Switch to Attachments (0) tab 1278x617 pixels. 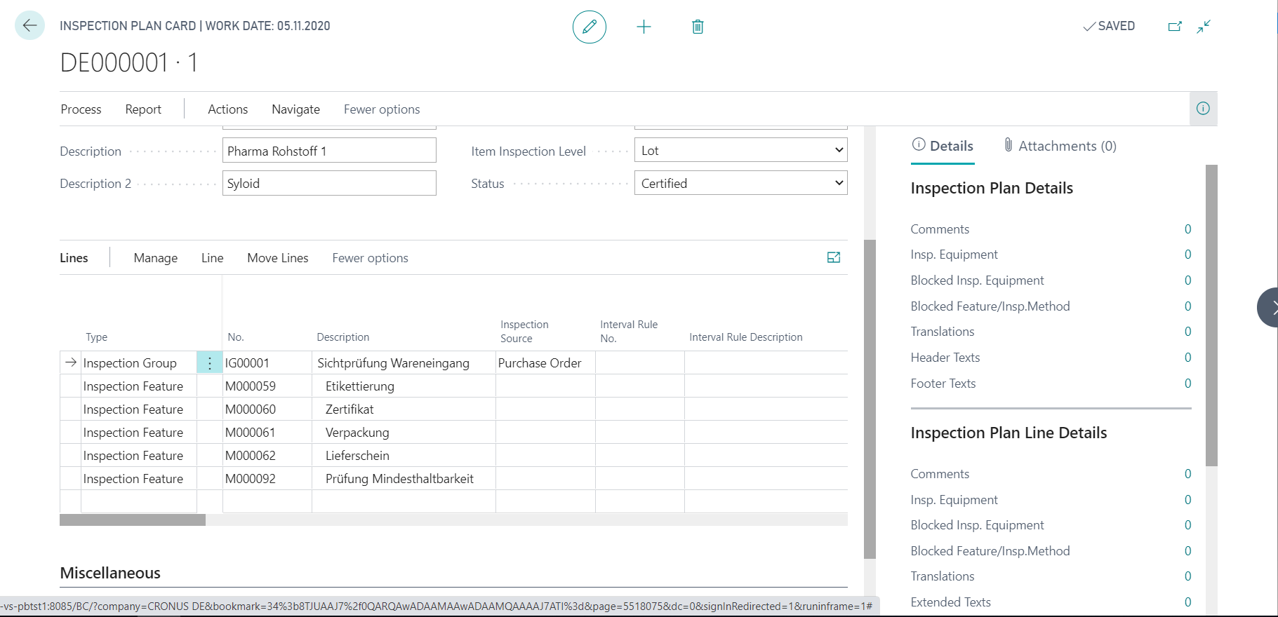(1060, 146)
